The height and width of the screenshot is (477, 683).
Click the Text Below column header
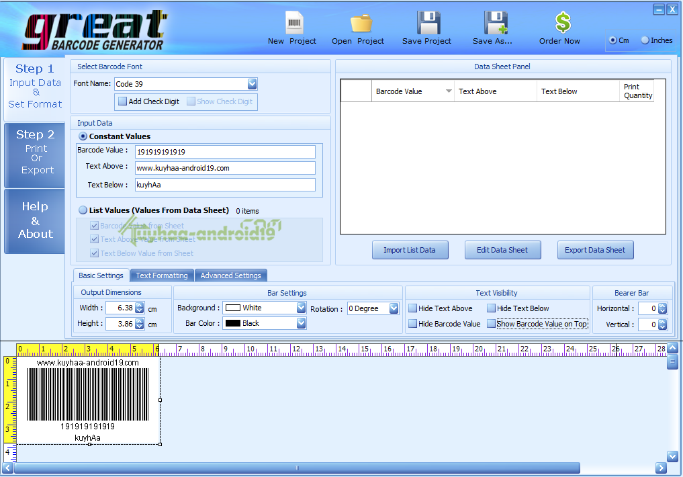(578, 91)
